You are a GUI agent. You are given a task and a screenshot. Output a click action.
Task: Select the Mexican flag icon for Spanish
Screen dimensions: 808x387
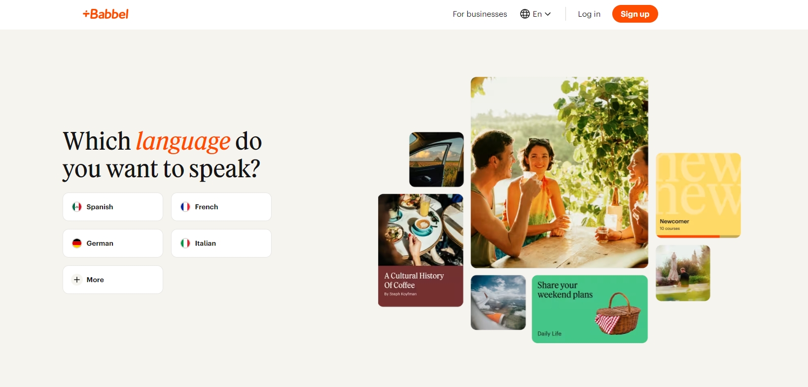77,207
